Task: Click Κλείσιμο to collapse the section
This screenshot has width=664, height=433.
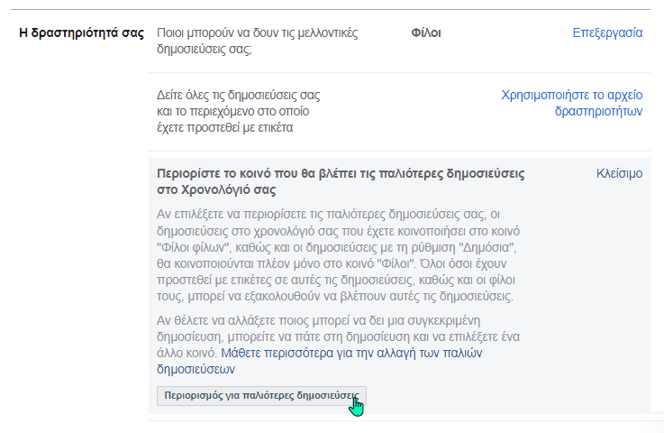Action: (x=619, y=173)
